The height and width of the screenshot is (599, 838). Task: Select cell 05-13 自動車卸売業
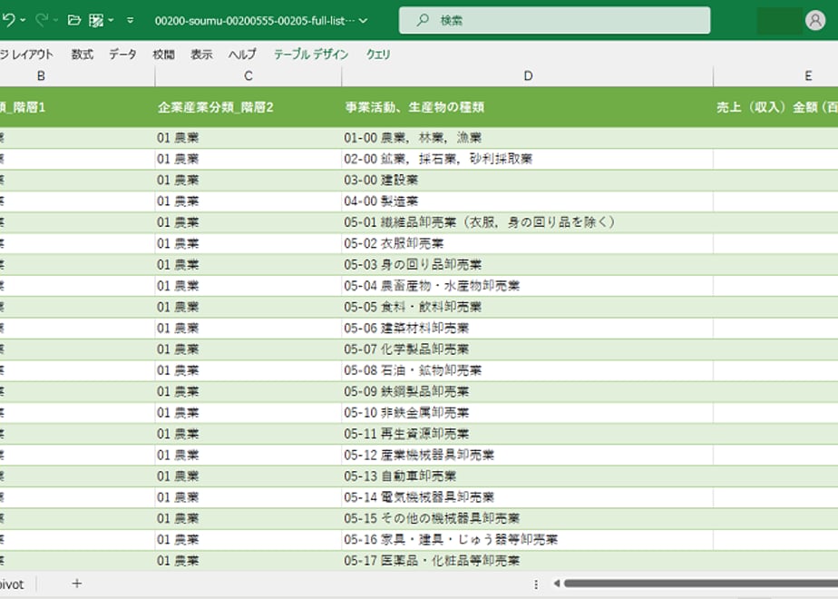[528, 476]
